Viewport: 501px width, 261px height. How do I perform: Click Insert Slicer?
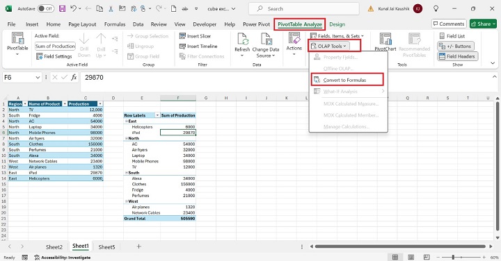[x=196, y=36]
